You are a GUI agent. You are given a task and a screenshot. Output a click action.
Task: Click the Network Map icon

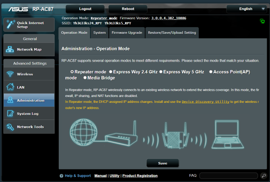[10, 50]
